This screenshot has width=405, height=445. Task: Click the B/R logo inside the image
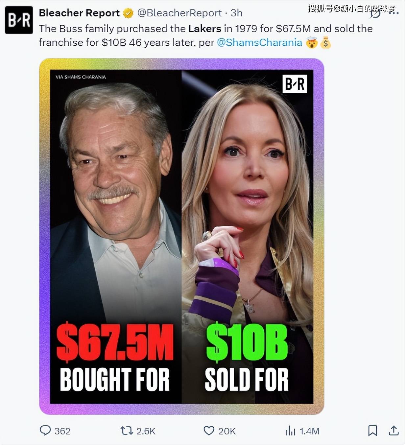coord(295,84)
